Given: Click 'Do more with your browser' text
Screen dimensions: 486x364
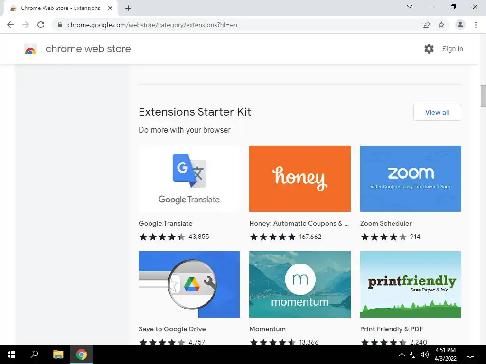Looking at the screenshot, I should [x=185, y=130].
